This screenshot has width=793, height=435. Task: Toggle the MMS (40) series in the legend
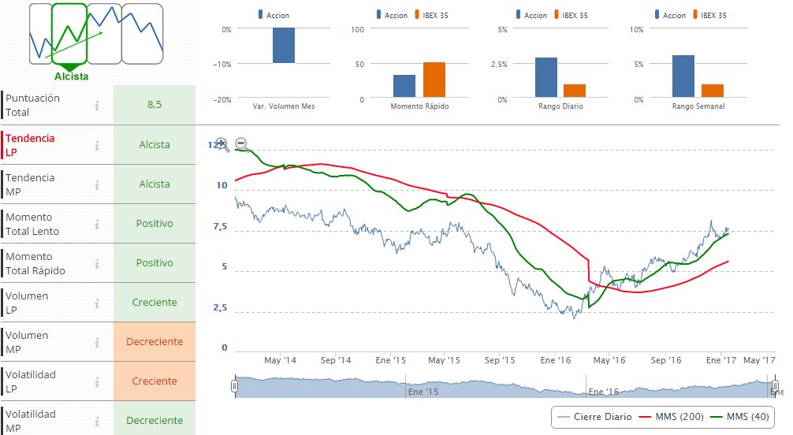pos(740,417)
